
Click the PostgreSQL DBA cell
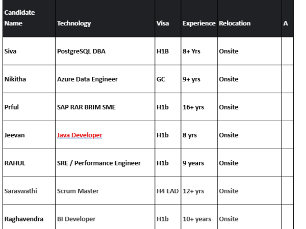click(105, 51)
